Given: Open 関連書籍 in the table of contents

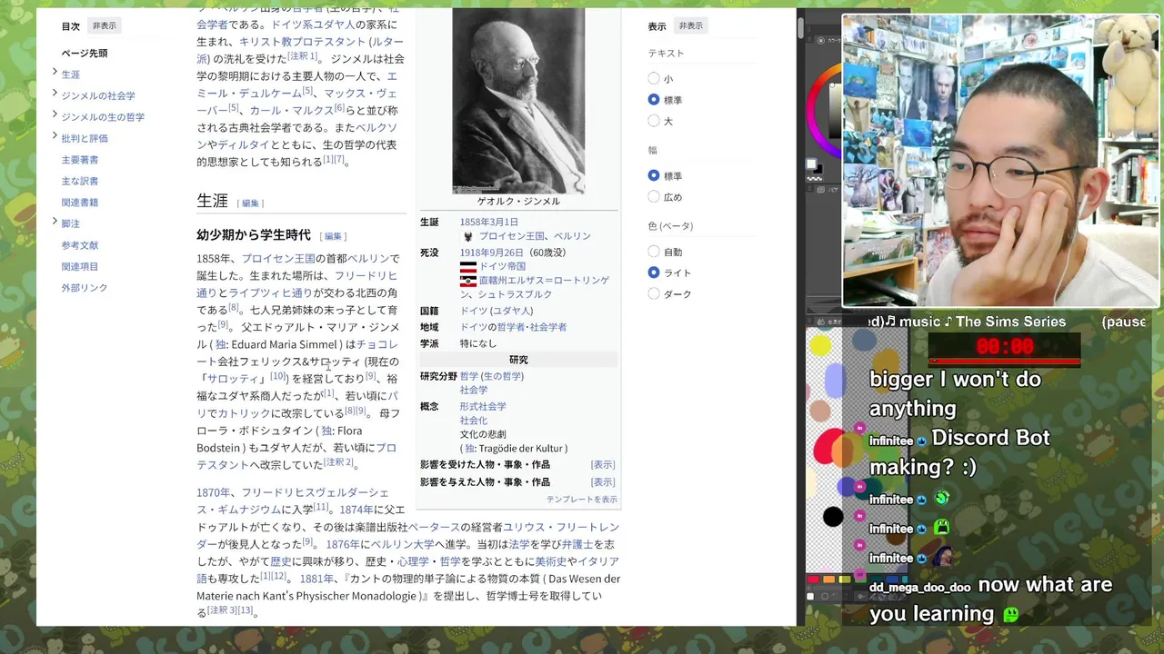Looking at the screenshot, I should pos(80,202).
